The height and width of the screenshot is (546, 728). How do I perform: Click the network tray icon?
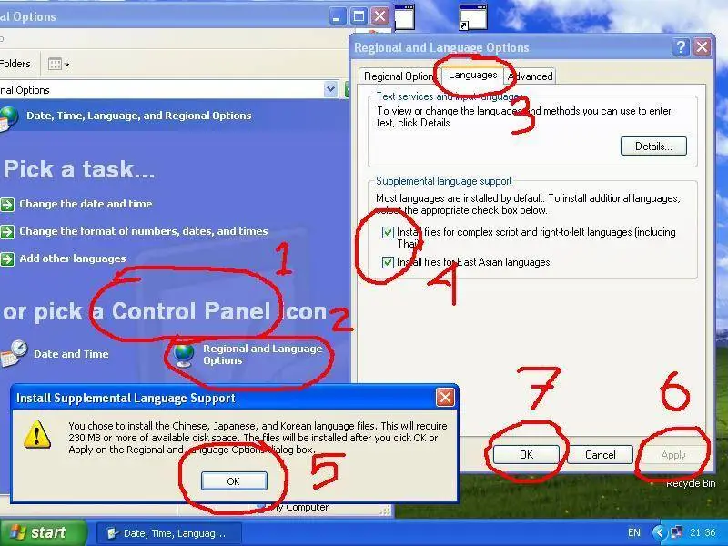[x=676, y=532]
